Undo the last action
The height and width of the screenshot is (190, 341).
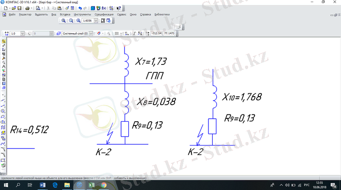tap(80, 8)
